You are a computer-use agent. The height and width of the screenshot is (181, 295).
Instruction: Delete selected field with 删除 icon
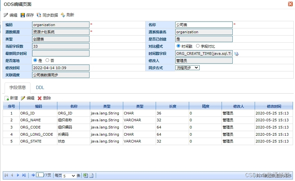[40, 98]
